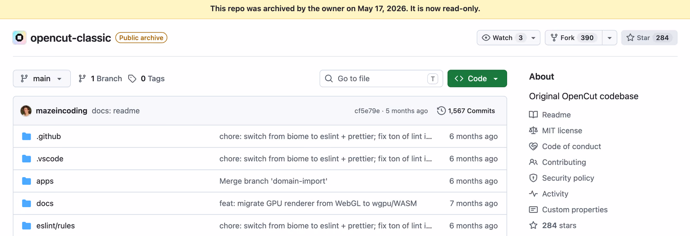690x236 pixels.
Task: Click the apps folder icon
Action: point(26,181)
